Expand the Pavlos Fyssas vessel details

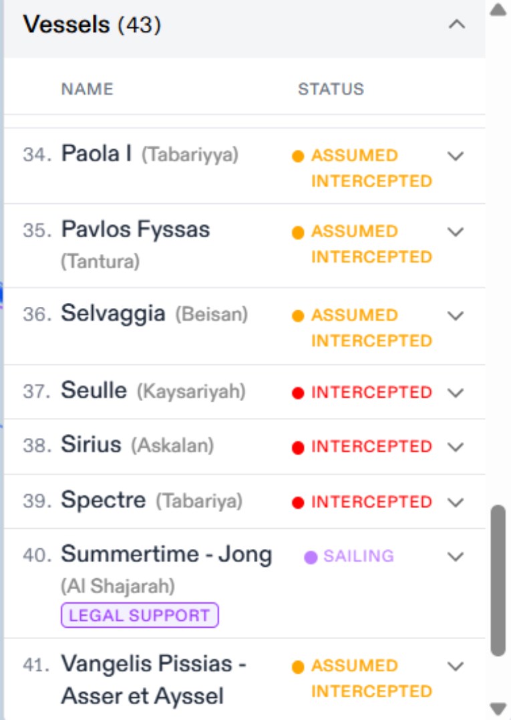(x=456, y=232)
